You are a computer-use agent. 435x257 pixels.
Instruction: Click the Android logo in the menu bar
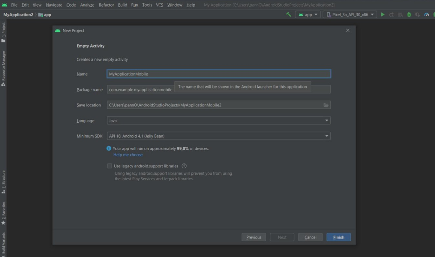pyautogui.click(x=4, y=5)
